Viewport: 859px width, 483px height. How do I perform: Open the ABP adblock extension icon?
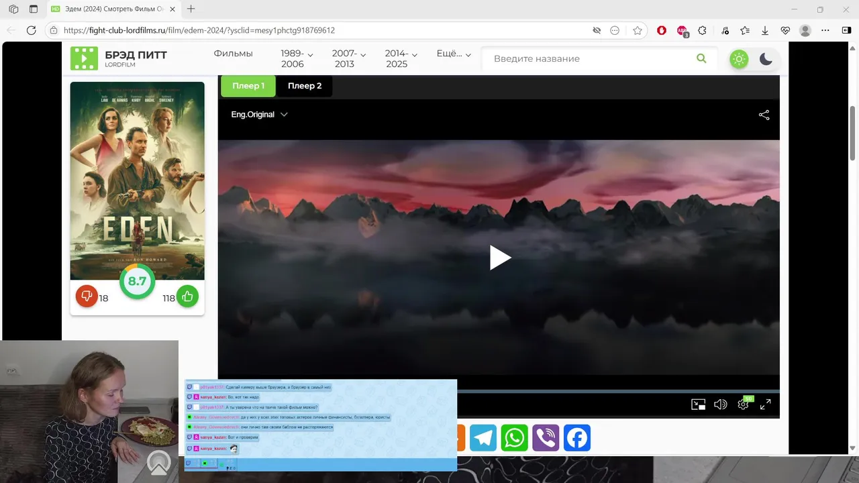[683, 30]
